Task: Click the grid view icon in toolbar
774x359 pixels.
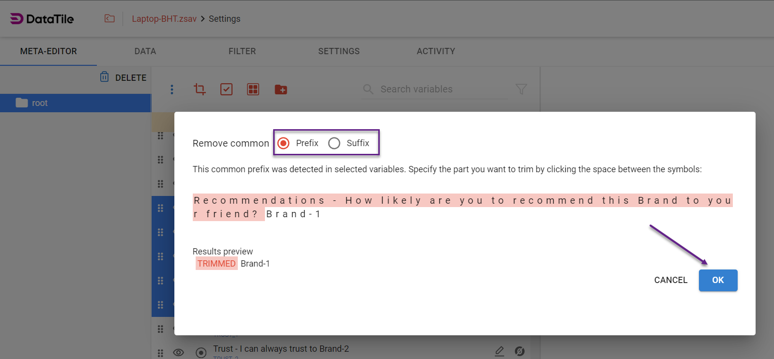Action: point(253,90)
